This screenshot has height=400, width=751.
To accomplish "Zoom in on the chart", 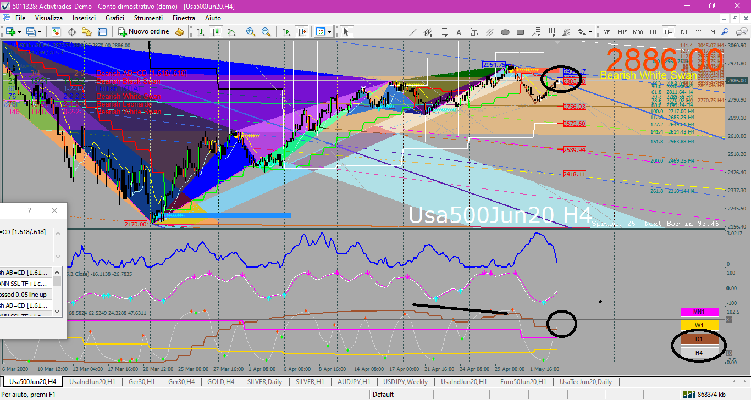I will tap(251, 32).
